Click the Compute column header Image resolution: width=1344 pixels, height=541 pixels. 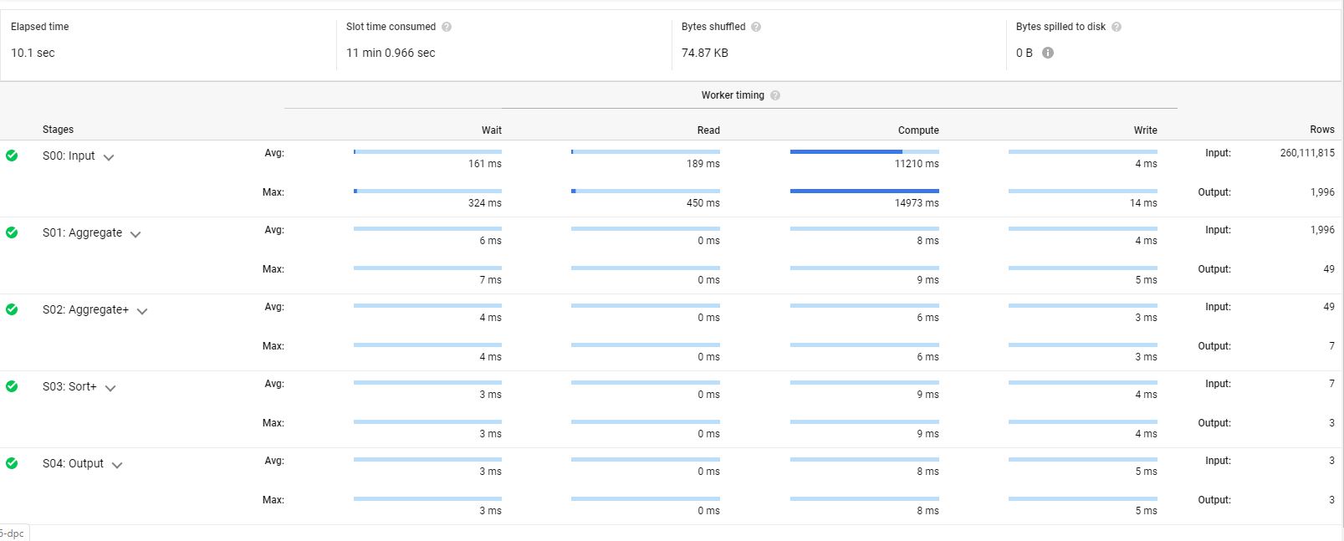[917, 130]
